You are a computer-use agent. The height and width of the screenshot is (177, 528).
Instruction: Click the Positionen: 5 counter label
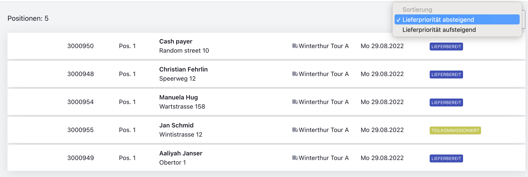28,18
